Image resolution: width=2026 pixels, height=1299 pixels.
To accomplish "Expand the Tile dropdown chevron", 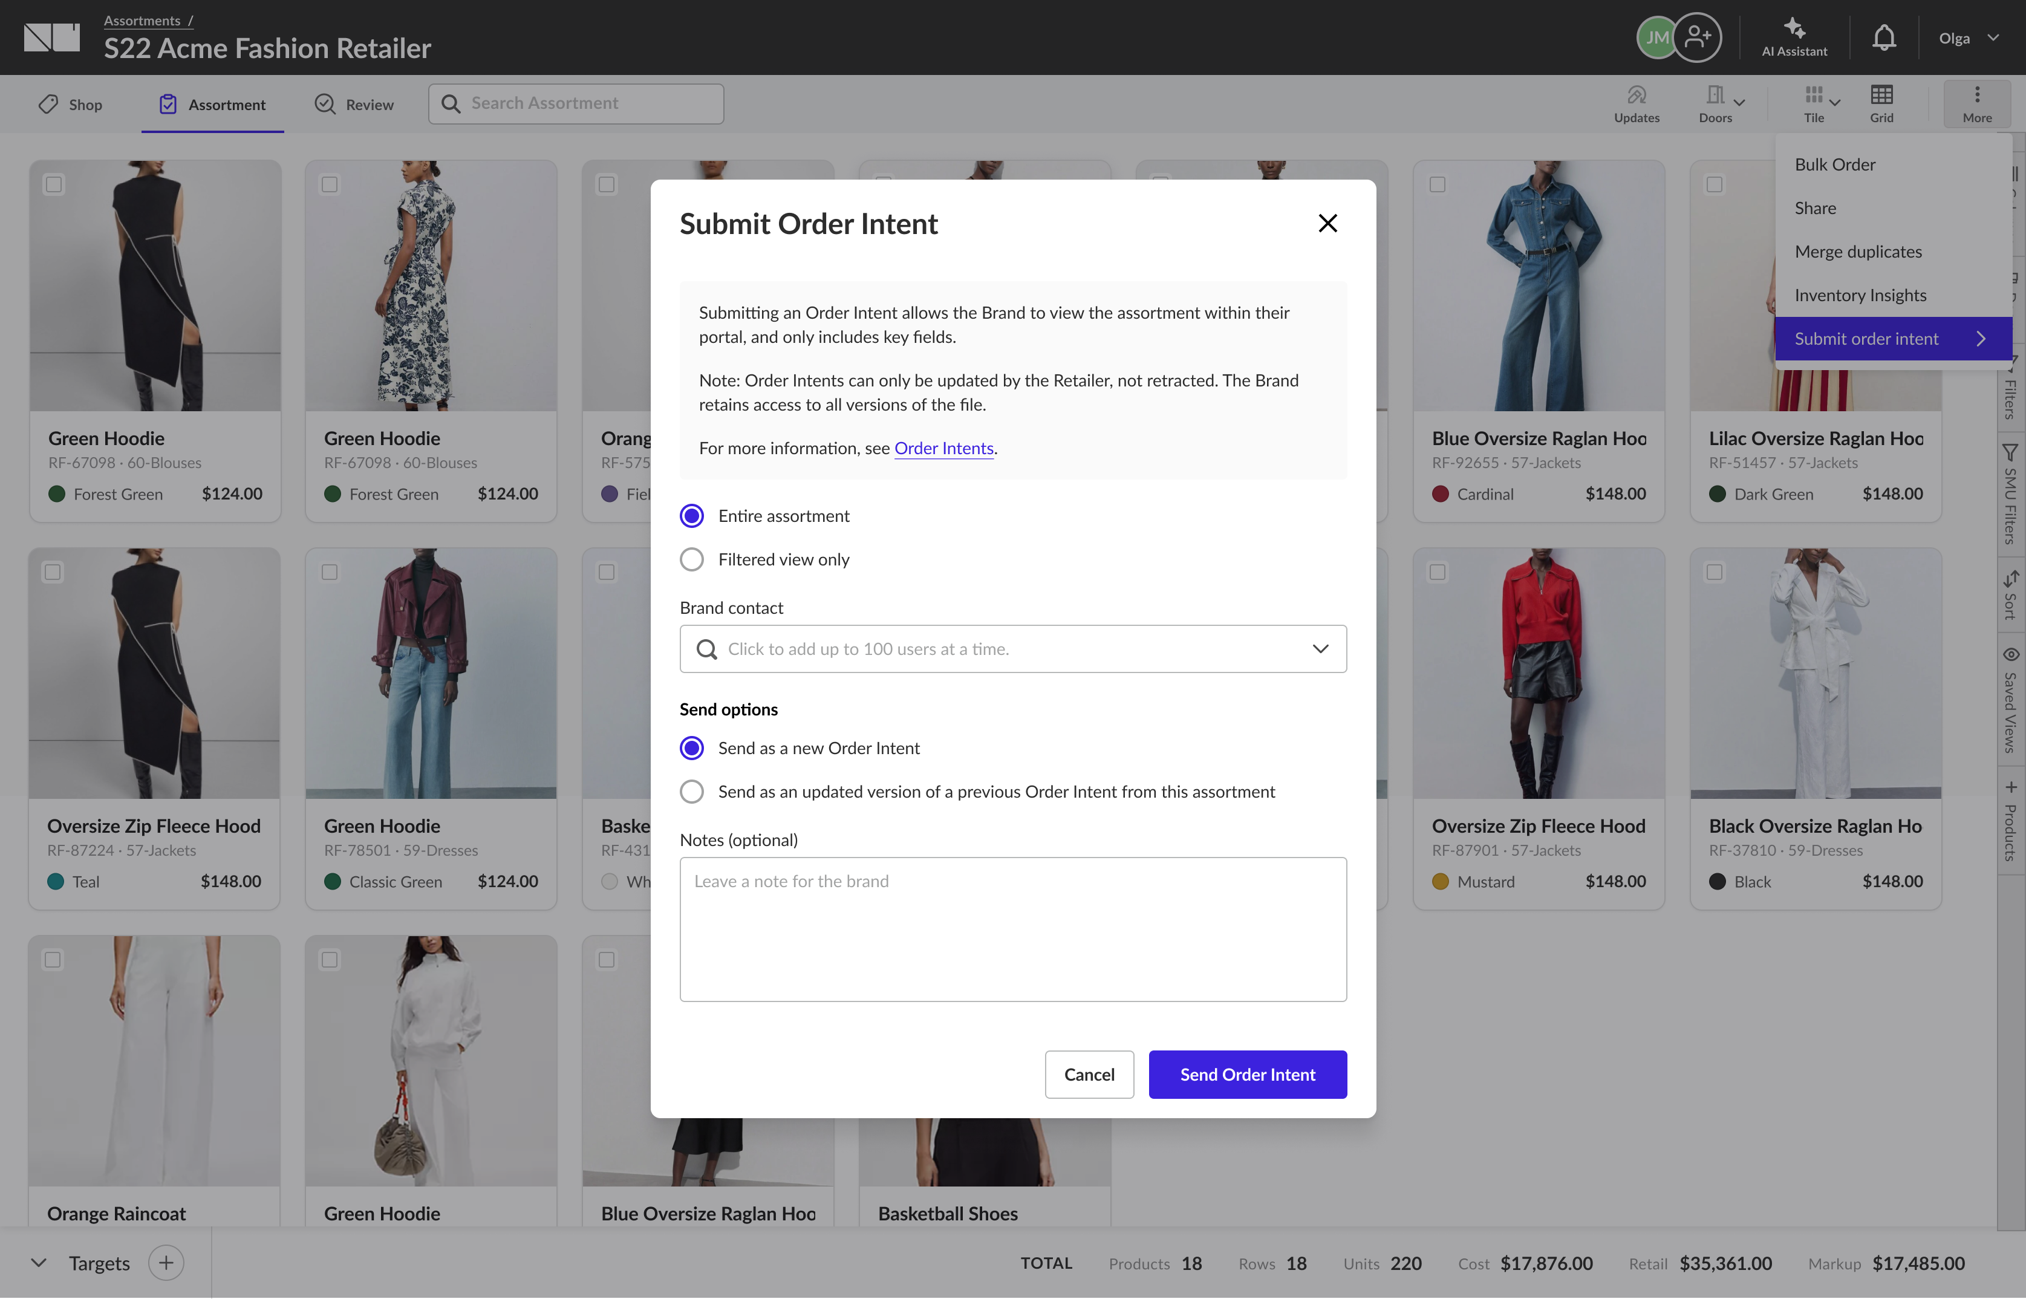I will [1834, 102].
